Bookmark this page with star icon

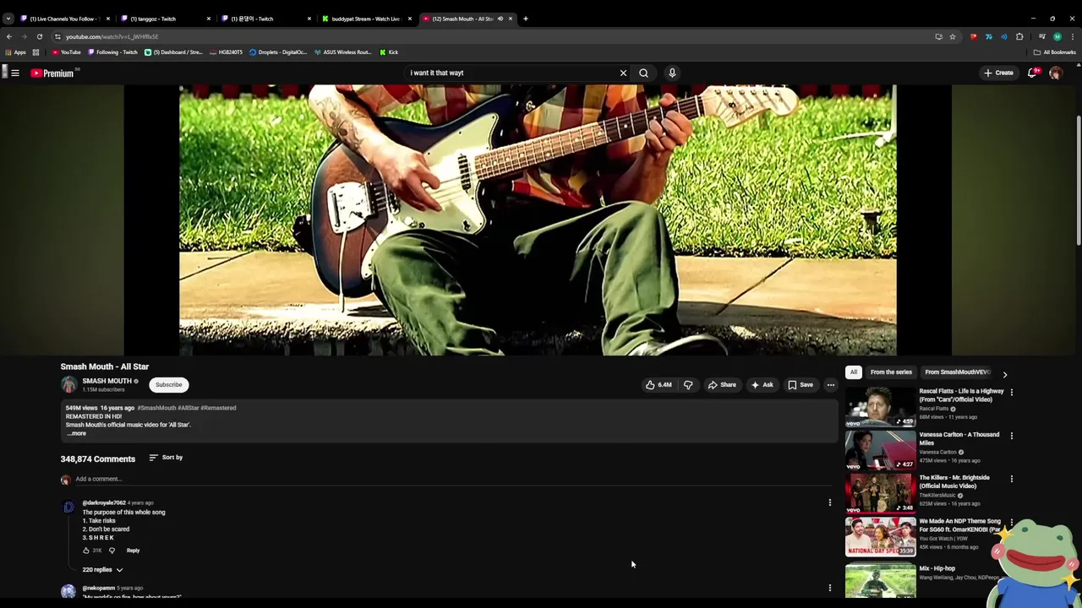point(953,37)
